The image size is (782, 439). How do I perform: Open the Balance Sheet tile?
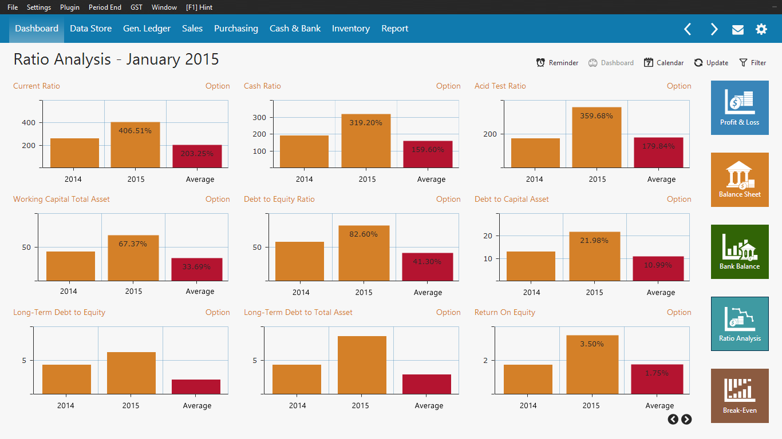point(740,179)
